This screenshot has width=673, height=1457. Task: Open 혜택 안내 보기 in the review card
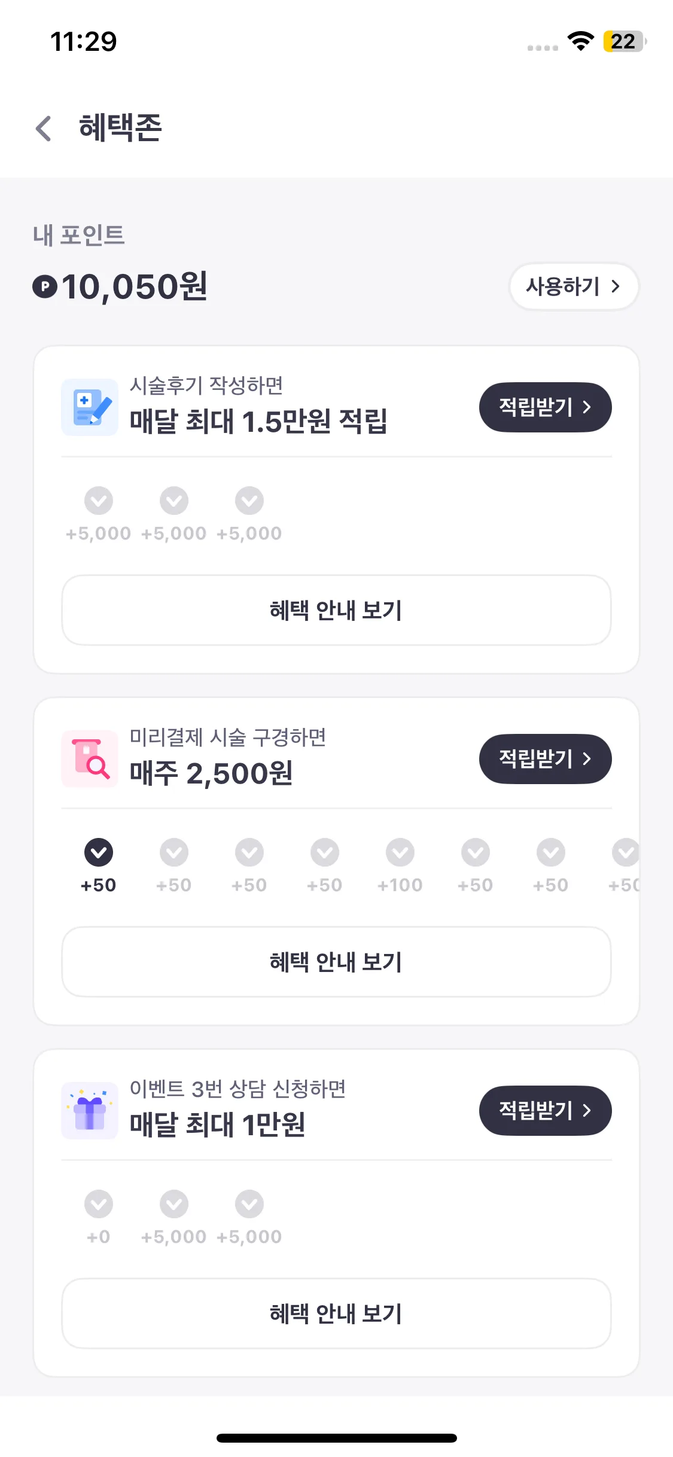pyautogui.click(x=336, y=610)
